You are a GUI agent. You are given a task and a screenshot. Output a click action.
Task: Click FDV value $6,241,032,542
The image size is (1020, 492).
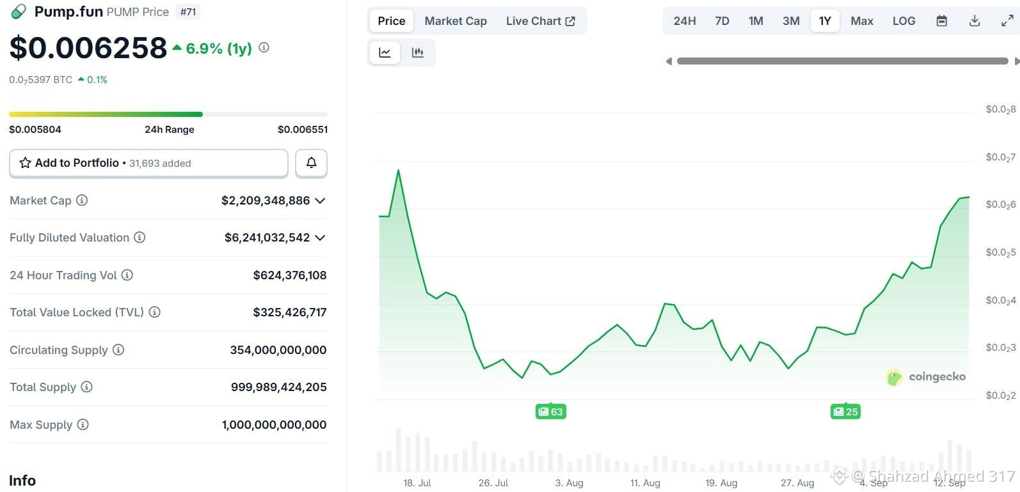point(267,238)
